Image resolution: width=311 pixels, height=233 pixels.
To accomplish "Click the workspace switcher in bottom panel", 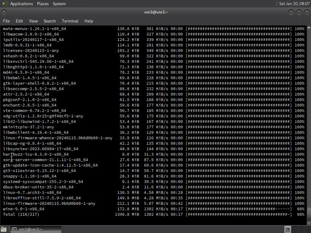I will coord(288,229).
